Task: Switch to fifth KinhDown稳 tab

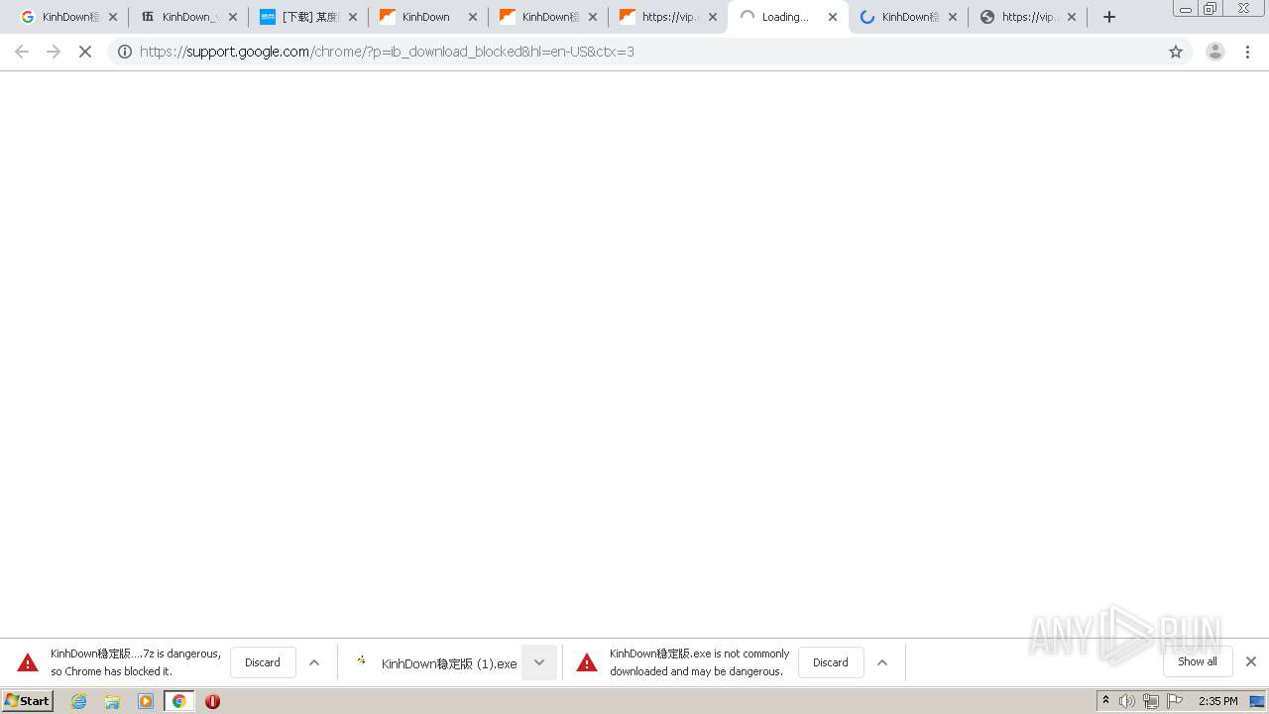Action: pos(548,17)
